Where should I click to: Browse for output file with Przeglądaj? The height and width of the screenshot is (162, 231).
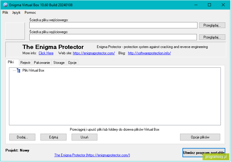tap(212, 37)
